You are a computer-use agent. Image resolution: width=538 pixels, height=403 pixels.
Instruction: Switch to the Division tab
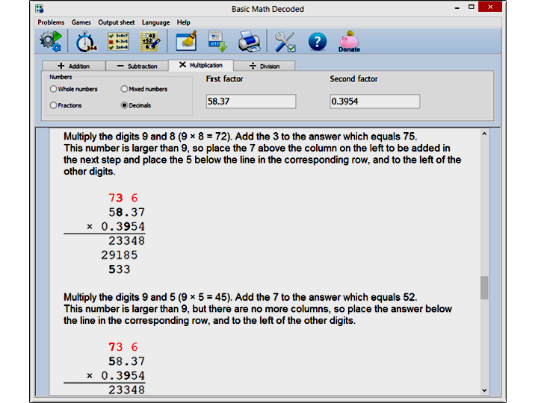coord(265,66)
